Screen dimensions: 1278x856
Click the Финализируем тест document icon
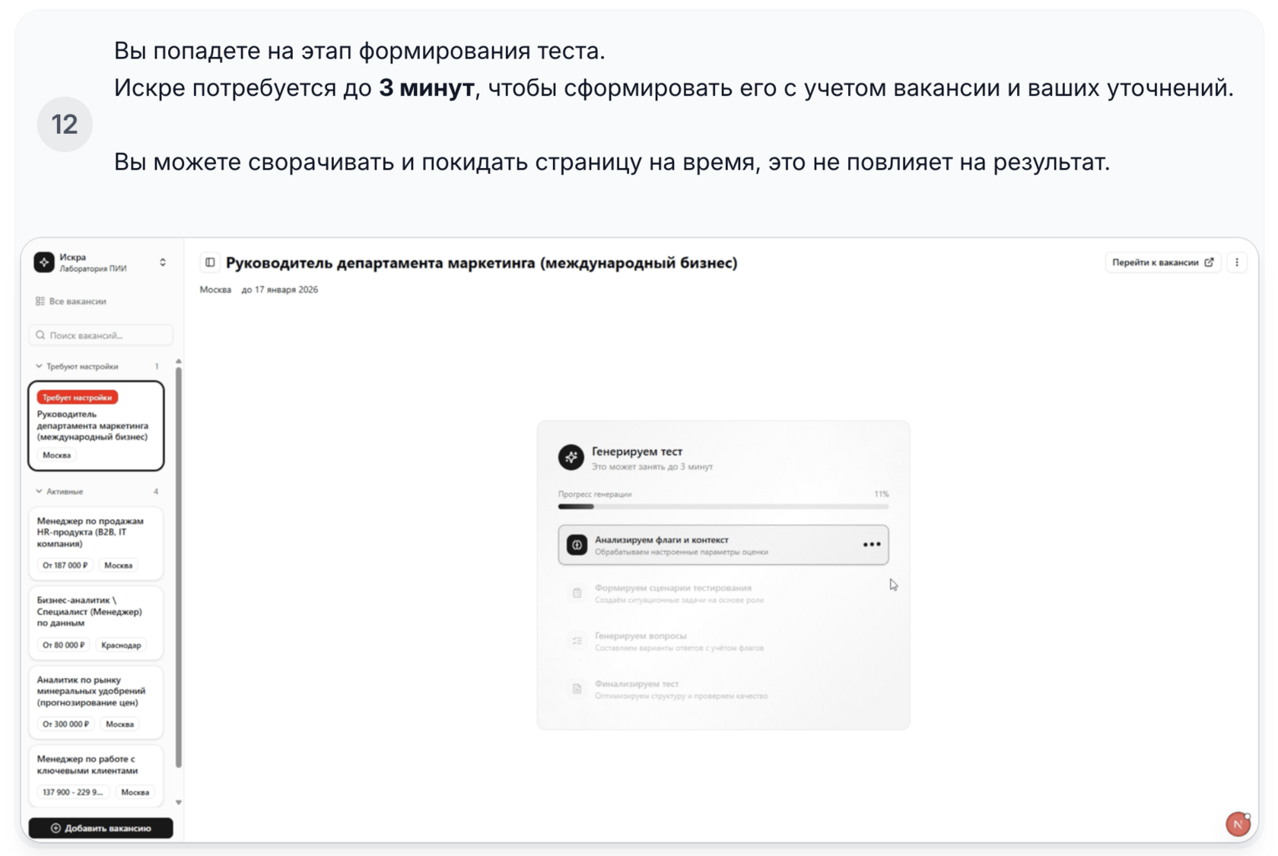click(577, 689)
